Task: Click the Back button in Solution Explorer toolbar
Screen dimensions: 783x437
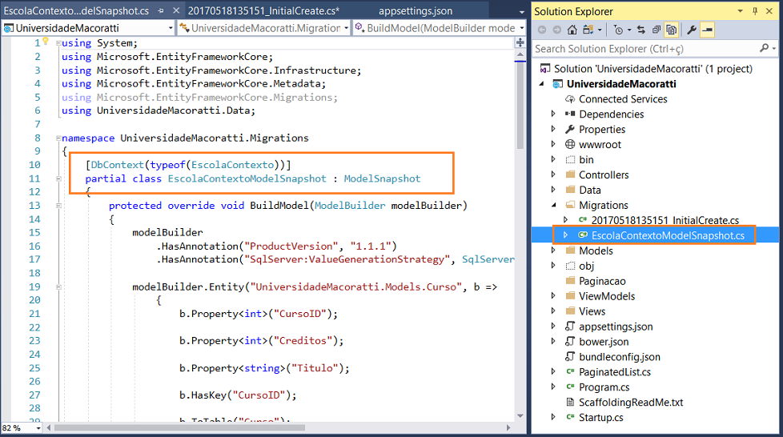Action: [x=542, y=30]
